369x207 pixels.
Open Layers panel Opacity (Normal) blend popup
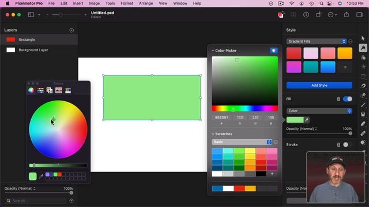20,189
